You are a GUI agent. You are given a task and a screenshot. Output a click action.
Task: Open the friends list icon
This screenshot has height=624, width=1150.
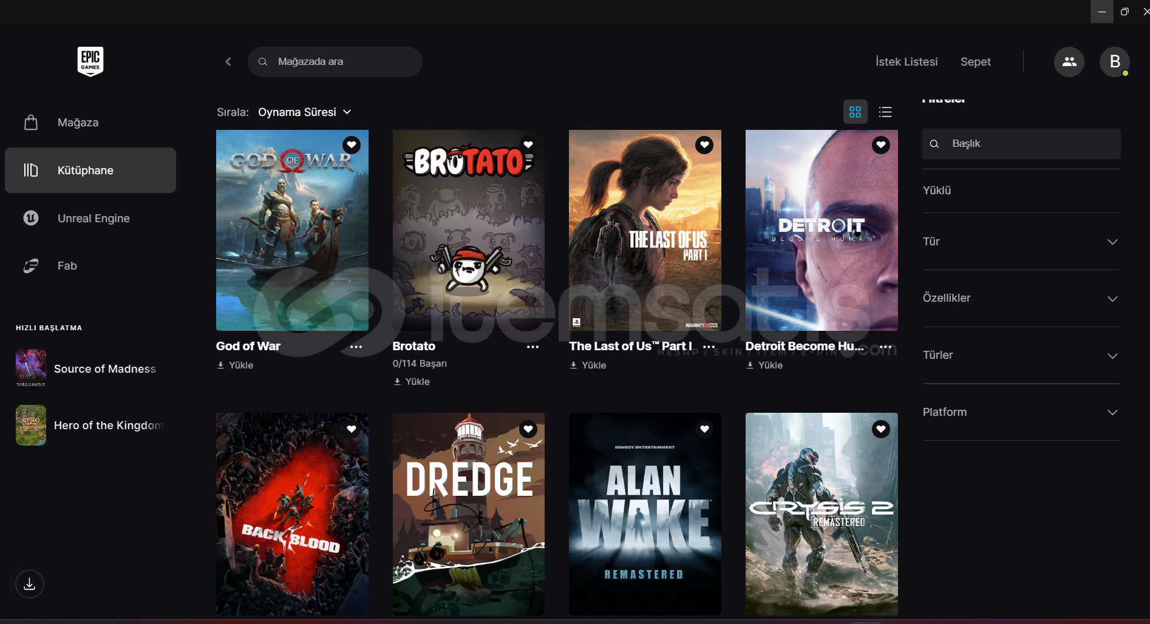[x=1069, y=61]
